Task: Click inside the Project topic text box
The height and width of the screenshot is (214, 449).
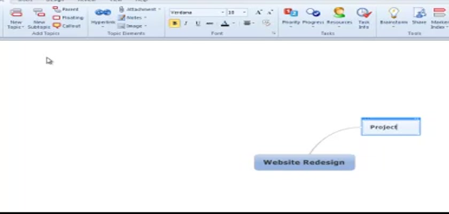Action: [x=391, y=127]
